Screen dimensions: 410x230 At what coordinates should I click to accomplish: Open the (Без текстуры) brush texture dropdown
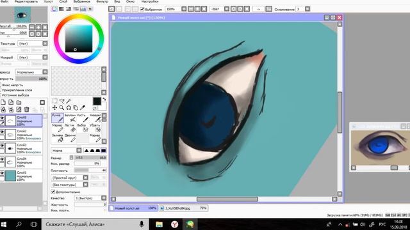coord(70,185)
